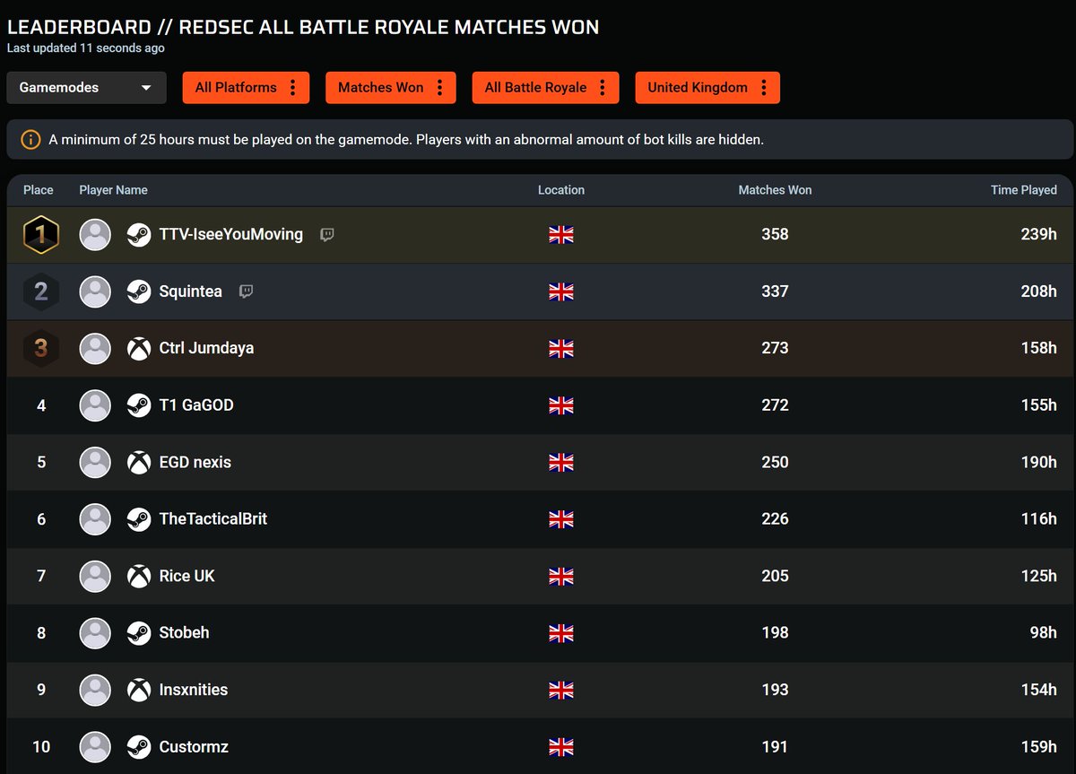Open the All Platforms filter menu
The height and width of the screenshot is (774, 1076).
(246, 88)
